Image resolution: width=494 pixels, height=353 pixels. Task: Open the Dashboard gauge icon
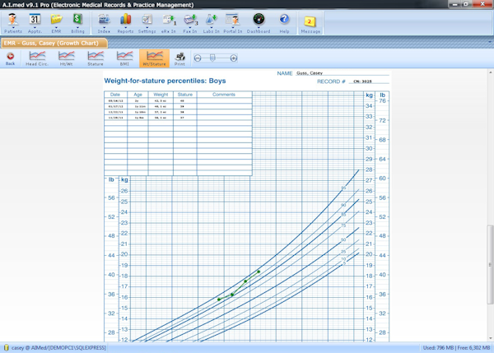coord(259,23)
